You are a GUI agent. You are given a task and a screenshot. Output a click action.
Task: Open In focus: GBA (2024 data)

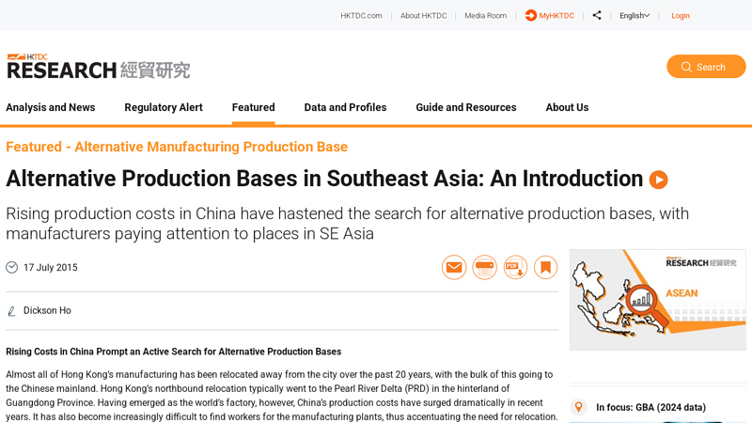650,407
